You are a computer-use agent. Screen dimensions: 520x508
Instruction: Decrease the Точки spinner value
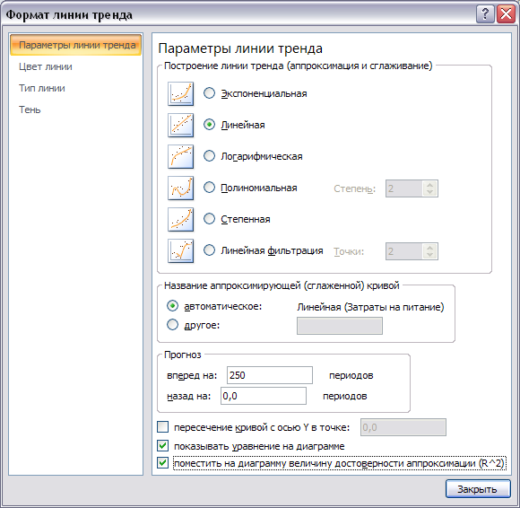click(430, 255)
